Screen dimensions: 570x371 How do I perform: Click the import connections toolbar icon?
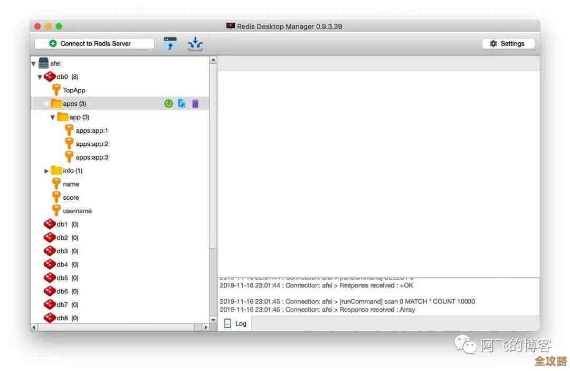tap(170, 44)
